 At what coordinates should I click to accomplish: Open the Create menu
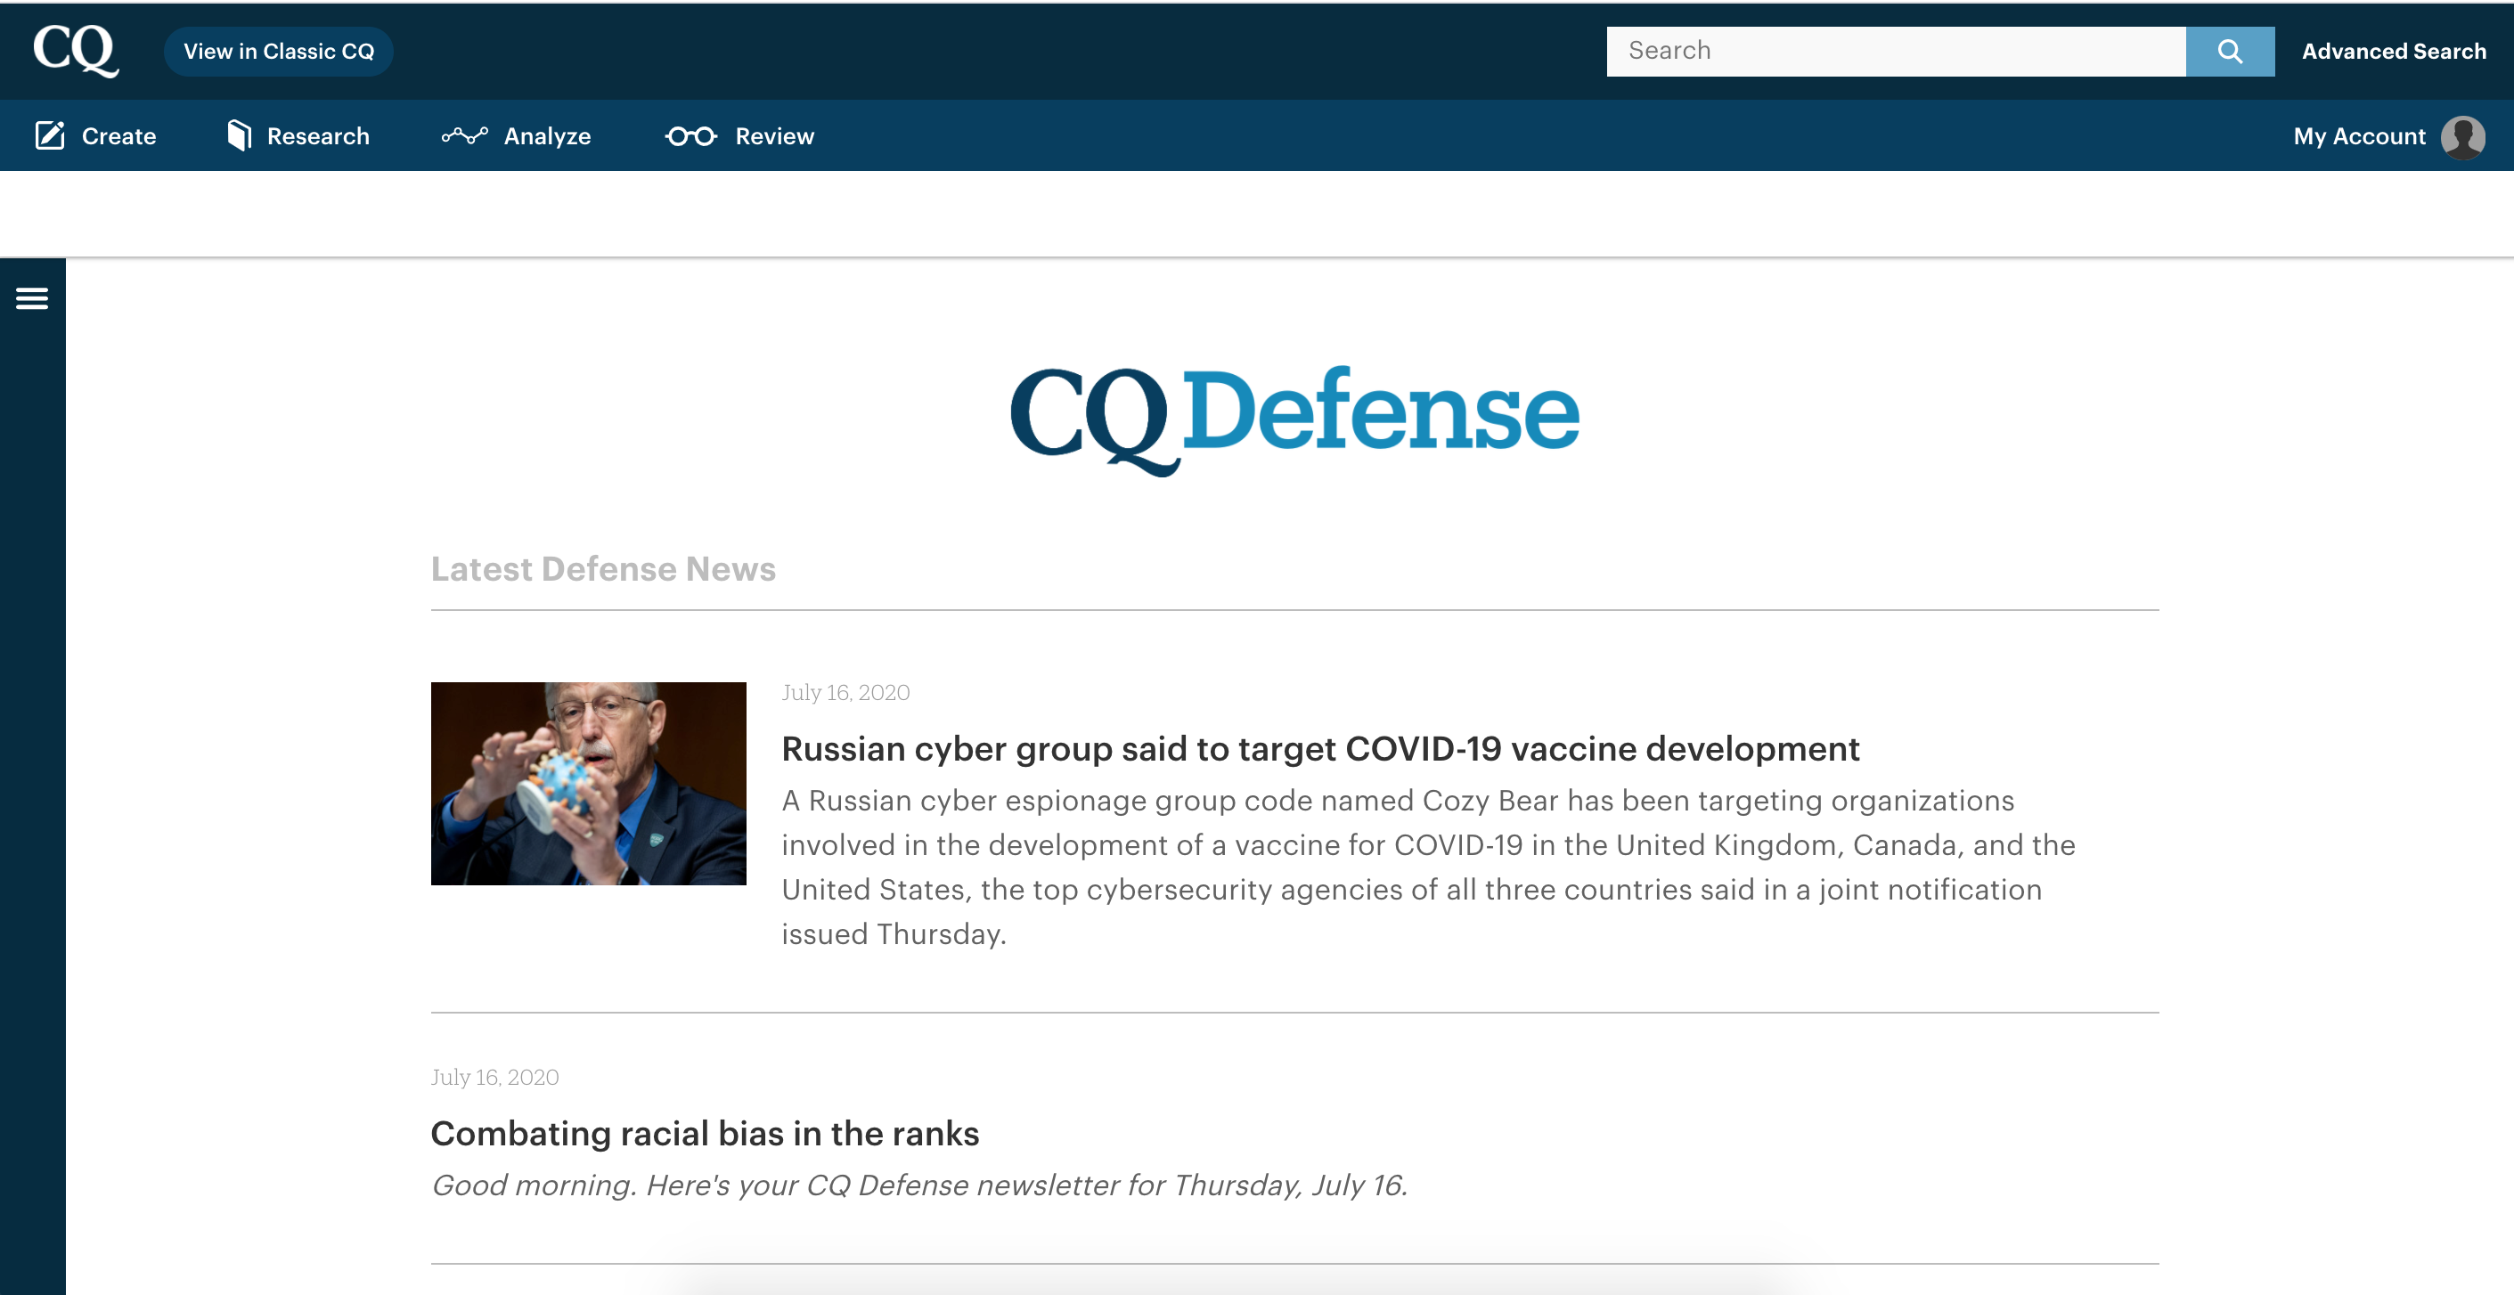tap(119, 136)
